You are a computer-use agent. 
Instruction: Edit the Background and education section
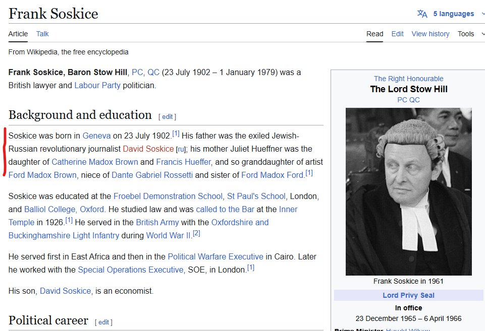point(168,117)
